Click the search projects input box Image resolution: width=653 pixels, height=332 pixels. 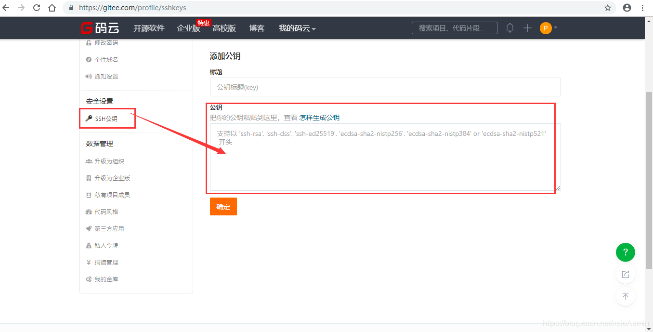(x=454, y=28)
